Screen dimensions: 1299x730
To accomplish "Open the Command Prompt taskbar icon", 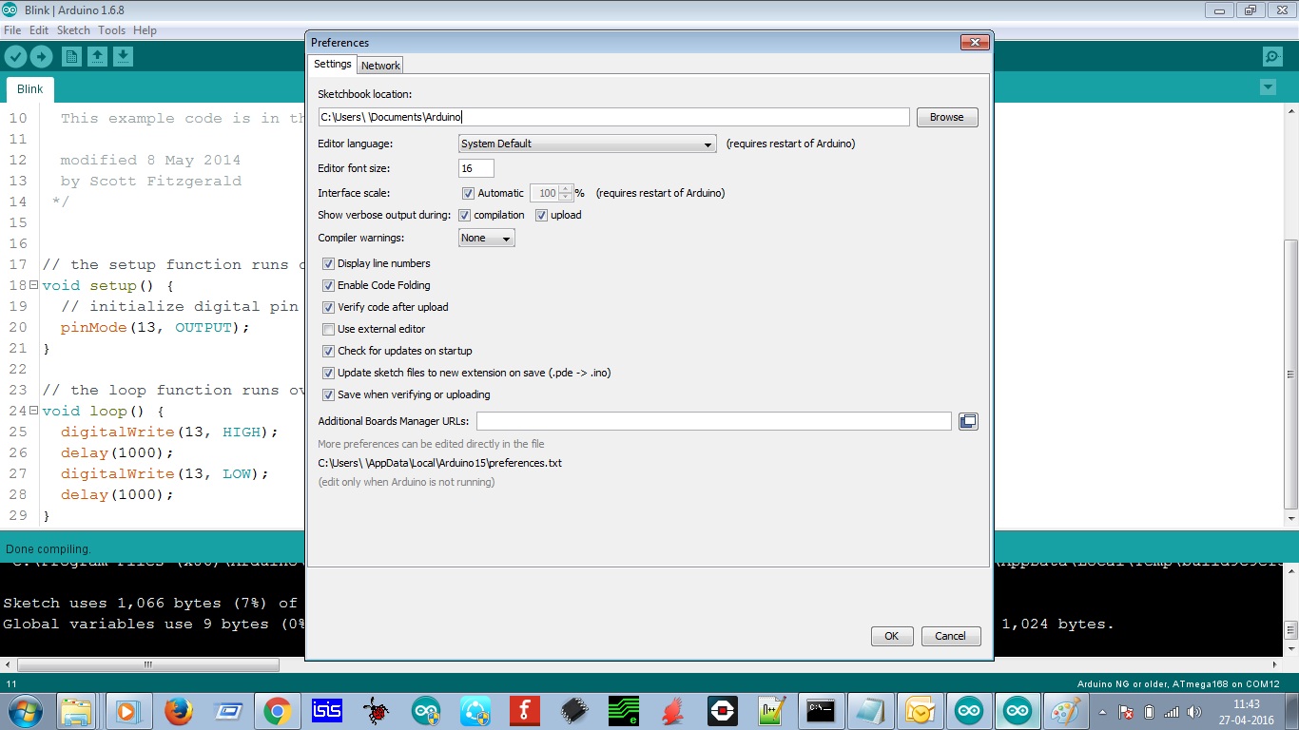I will pyautogui.click(x=820, y=711).
